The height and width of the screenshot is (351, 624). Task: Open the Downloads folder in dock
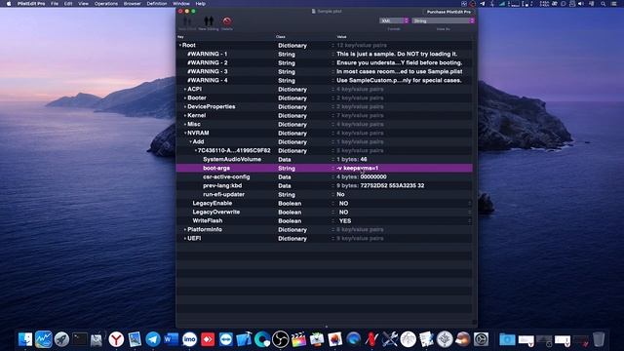point(507,339)
